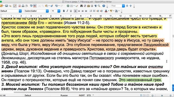Toggle Bold formatting
The width and height of the screenshot is (174, 97).
point(64,11)
